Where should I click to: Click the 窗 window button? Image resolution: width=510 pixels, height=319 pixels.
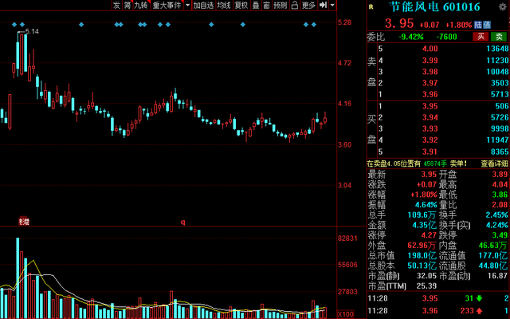coord(267,5)
